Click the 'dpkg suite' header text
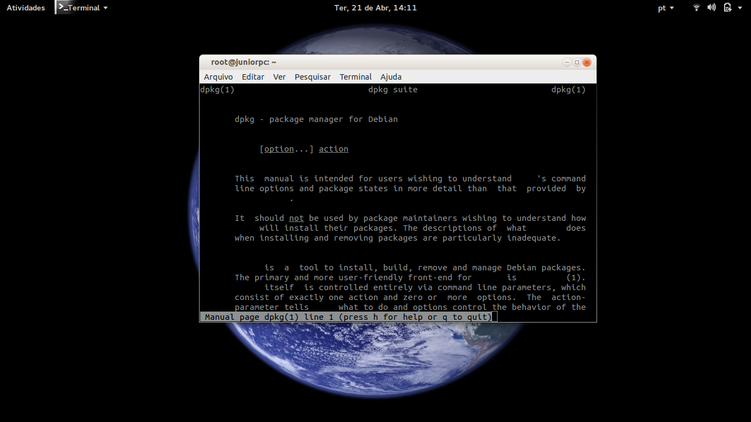The width and height of the screenshot is (751, 422). (393, 90)
